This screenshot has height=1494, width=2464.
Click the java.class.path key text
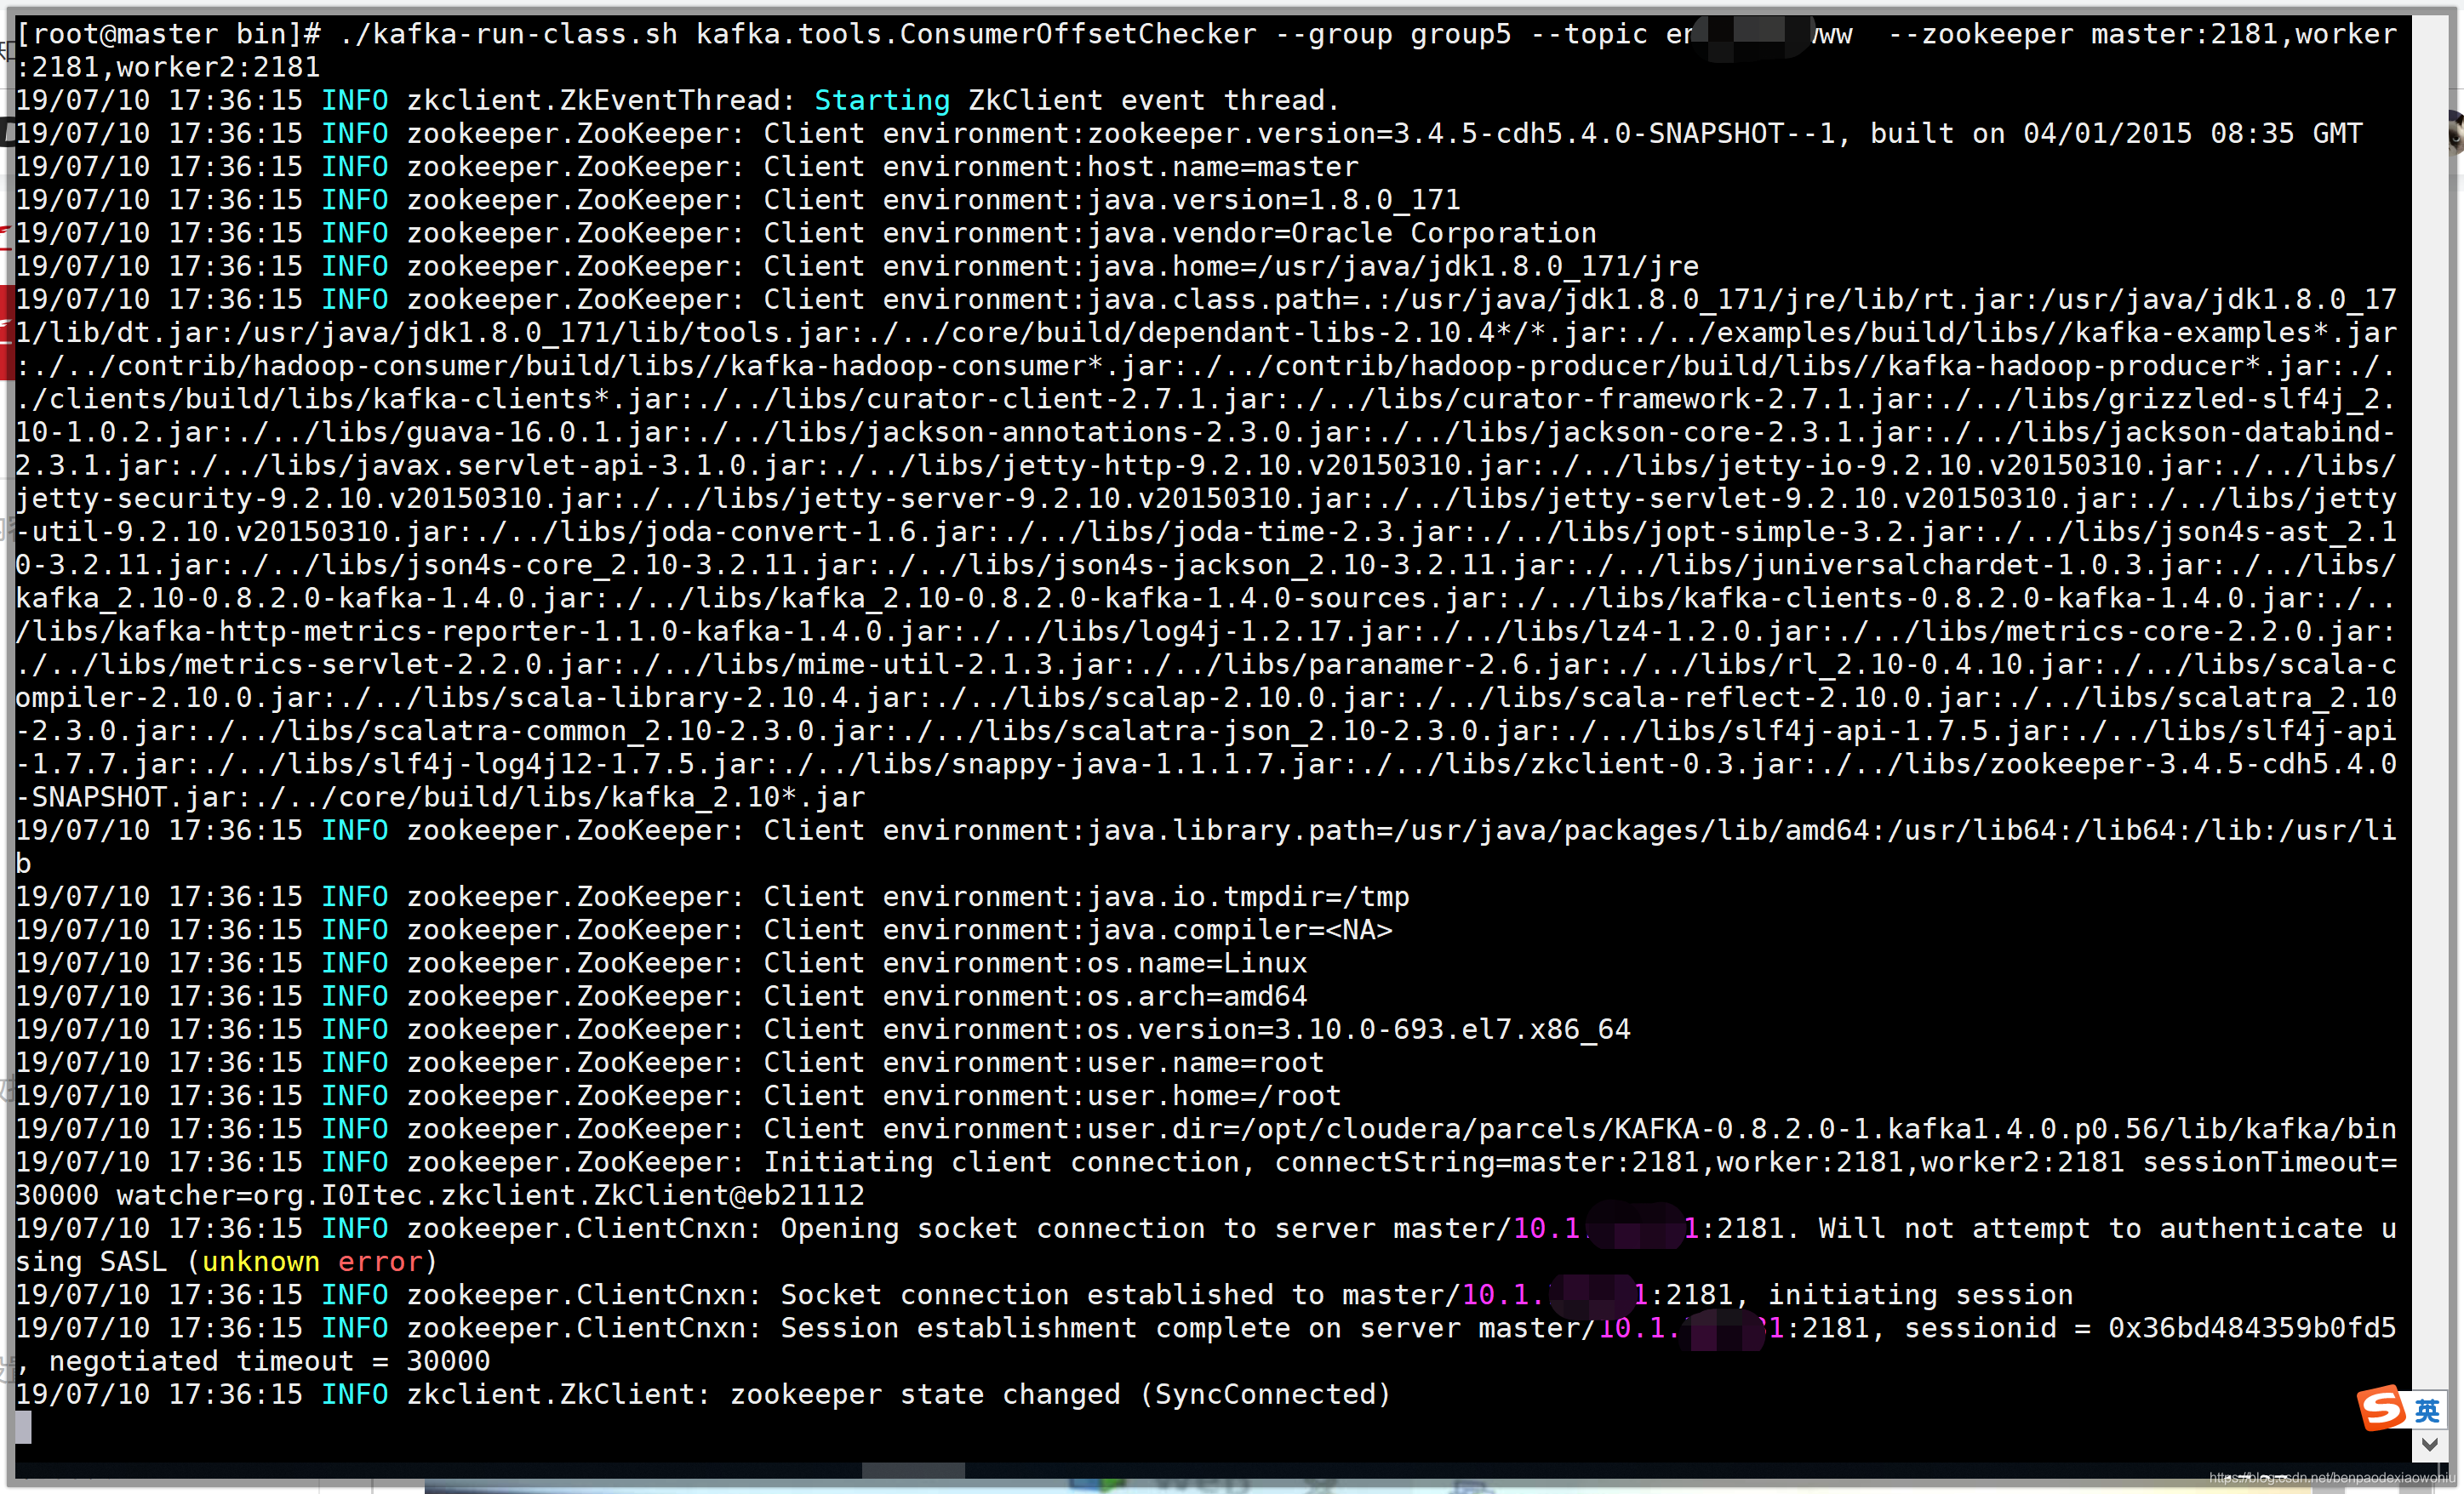pos(1214,299)
